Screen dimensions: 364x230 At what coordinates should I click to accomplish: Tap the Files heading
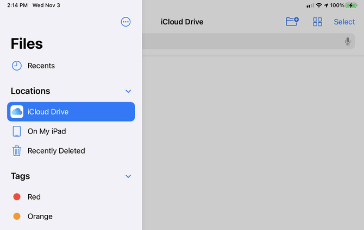[27, 43]
